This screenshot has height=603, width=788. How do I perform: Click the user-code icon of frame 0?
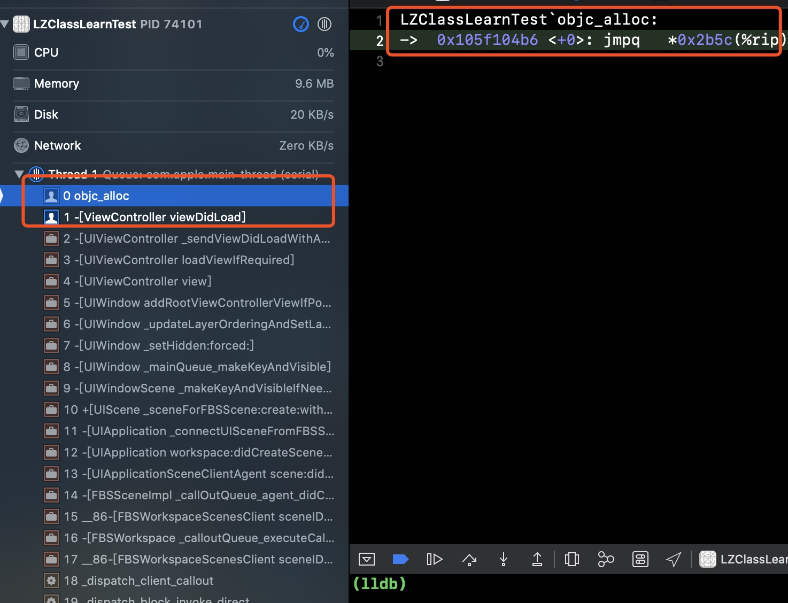click(51, 196)
